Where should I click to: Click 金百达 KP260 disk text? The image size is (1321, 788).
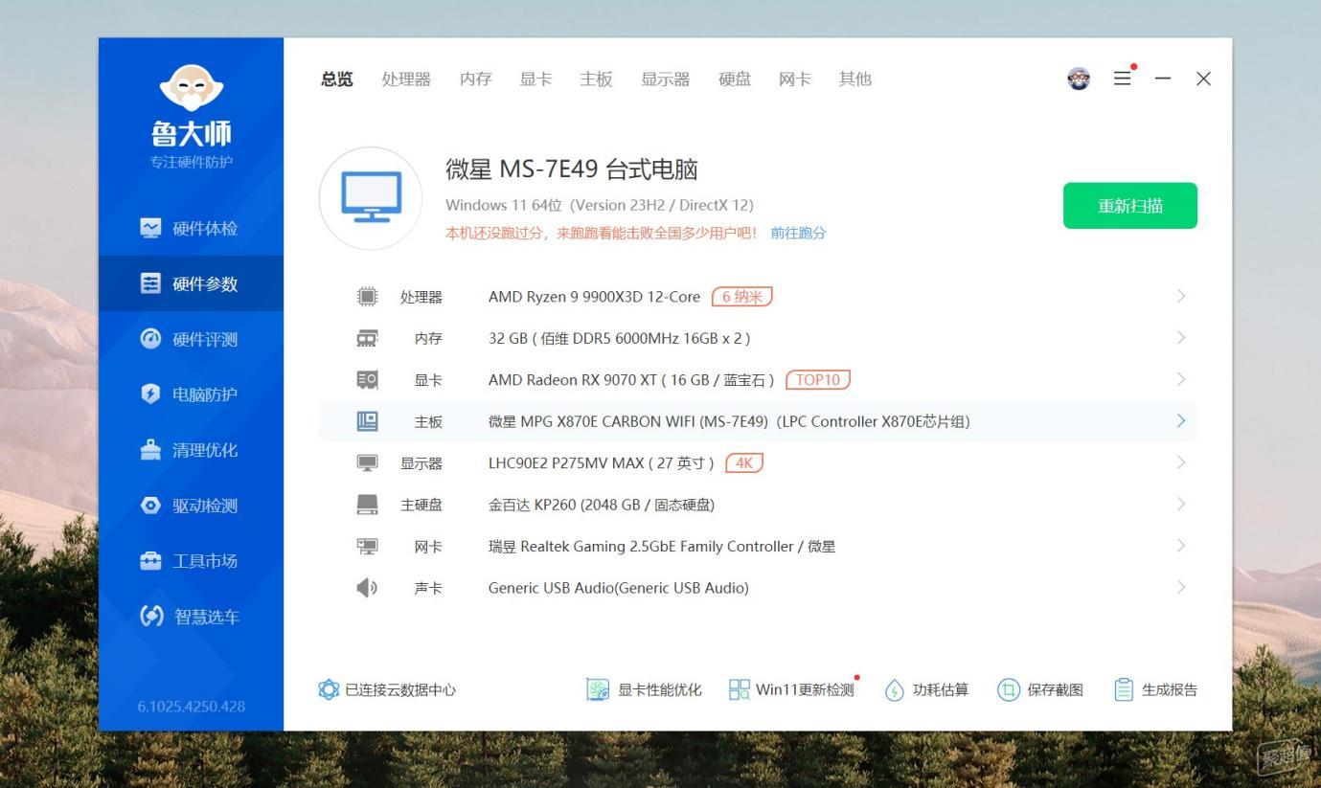tap(602, 505)
